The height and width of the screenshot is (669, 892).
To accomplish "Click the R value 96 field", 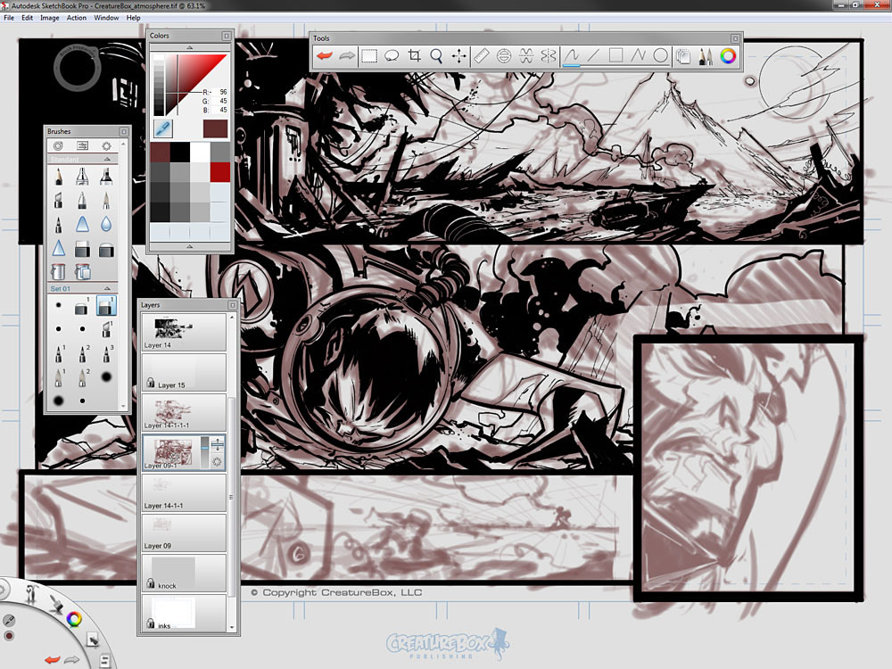I will click(219, 92).
